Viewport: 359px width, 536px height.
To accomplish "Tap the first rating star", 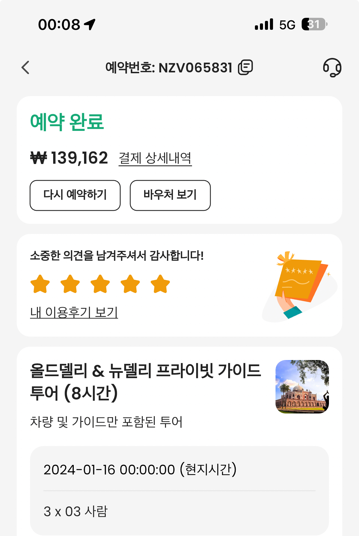I will click(40, 284).
